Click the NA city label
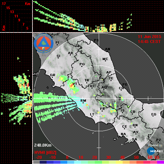164x164 pixels. pos(123,134)
